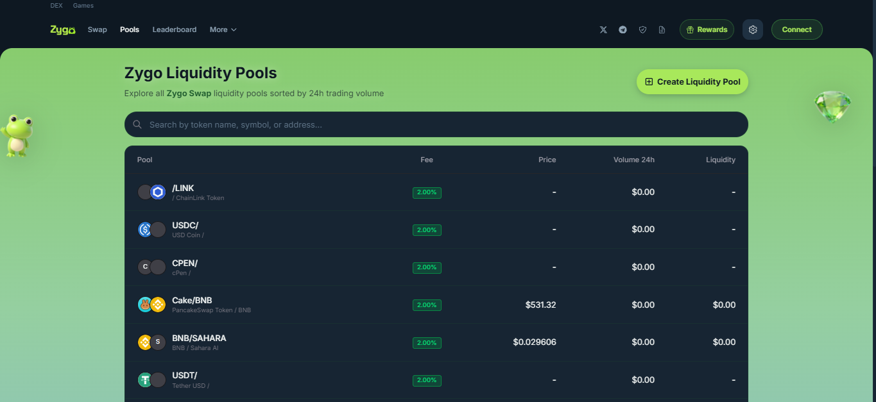
Task: Click the green gem image
Action: [832, 106]
